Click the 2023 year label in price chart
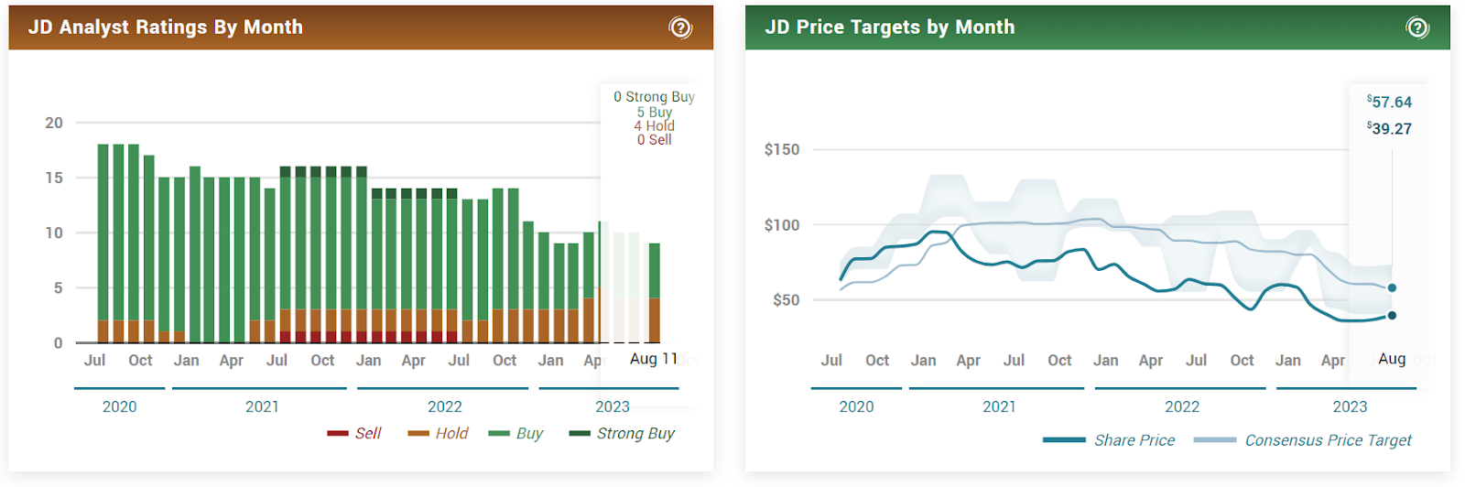This screenshot has width=1465, height=487. [x=1350, y=406]
